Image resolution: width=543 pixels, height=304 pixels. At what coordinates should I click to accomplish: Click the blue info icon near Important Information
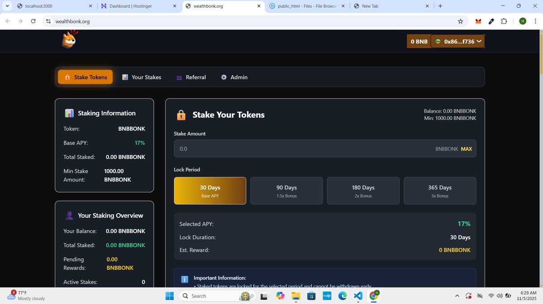coord(185,279)
